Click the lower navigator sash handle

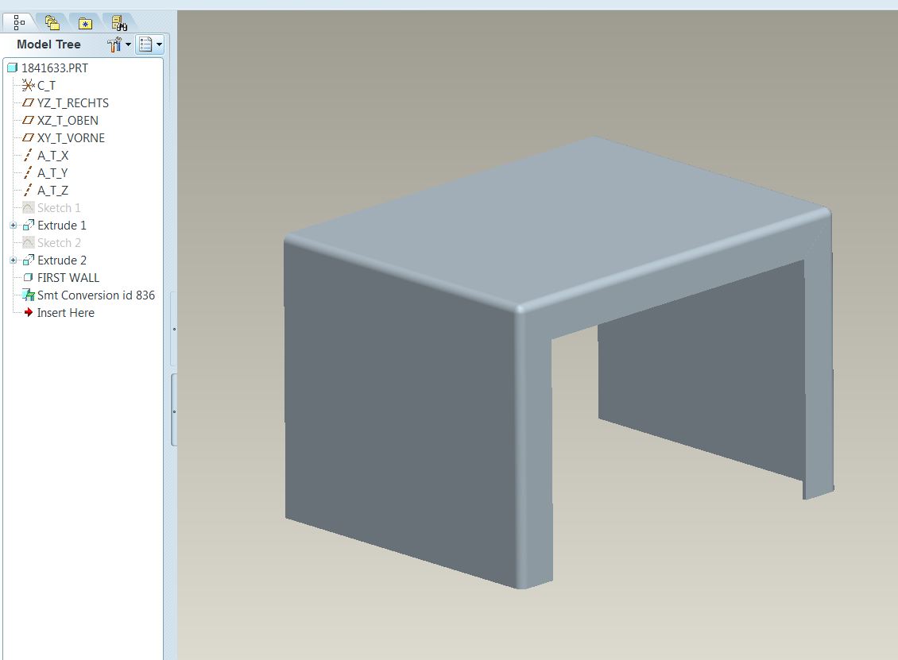(174, 411)
